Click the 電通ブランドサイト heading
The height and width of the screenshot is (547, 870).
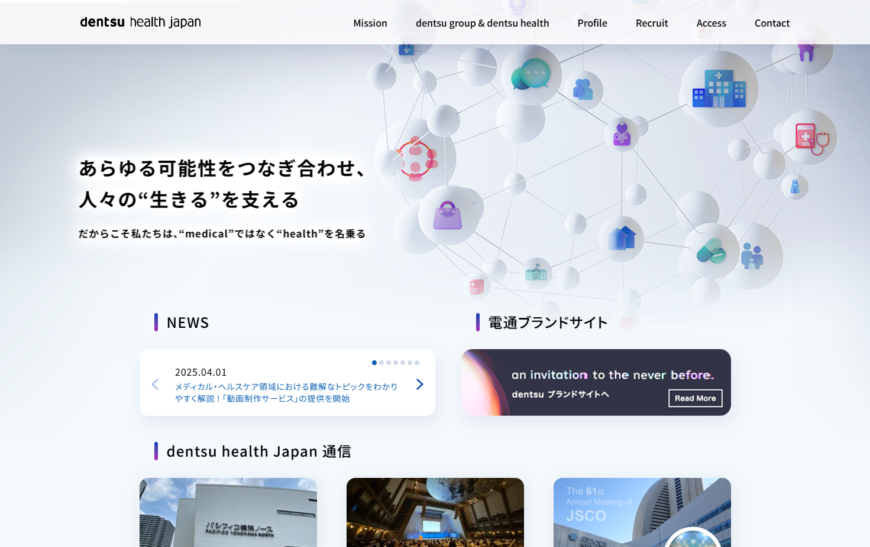548,323
